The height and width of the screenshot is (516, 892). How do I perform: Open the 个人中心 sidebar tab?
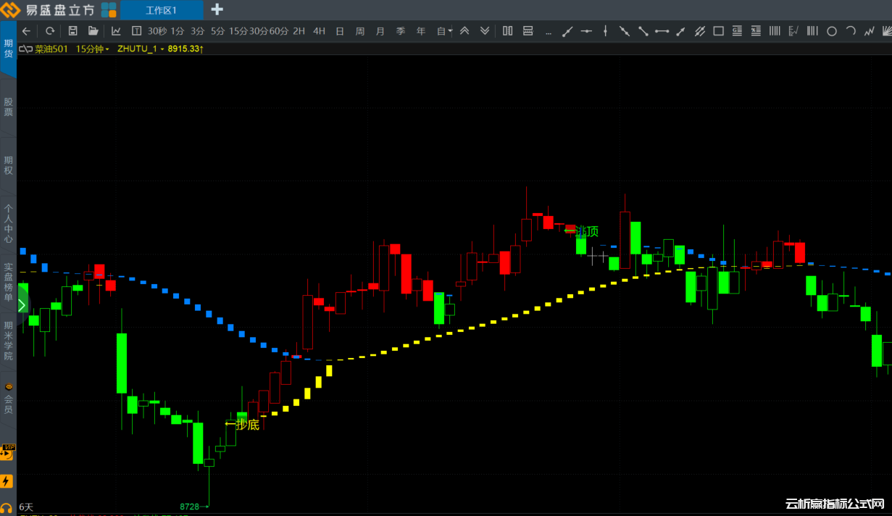point(8,224)
